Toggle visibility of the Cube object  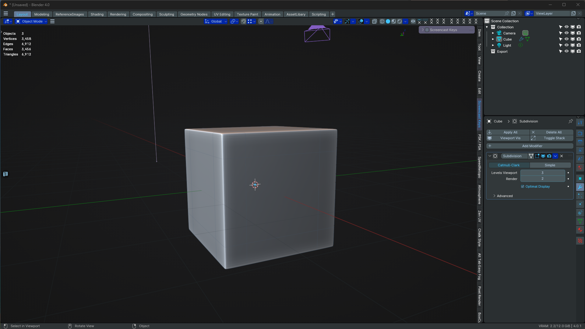click(x=566, y=39)
